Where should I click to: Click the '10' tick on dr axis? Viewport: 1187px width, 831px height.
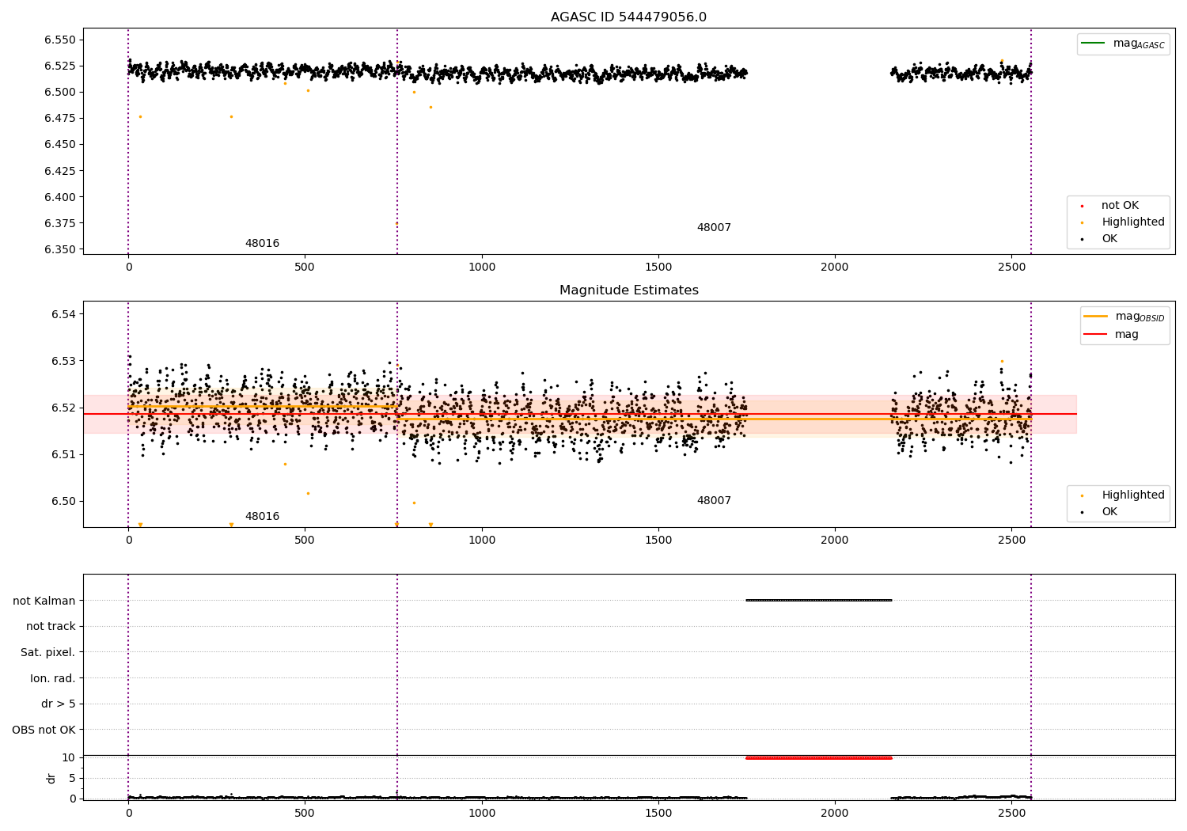coord(69,758)
